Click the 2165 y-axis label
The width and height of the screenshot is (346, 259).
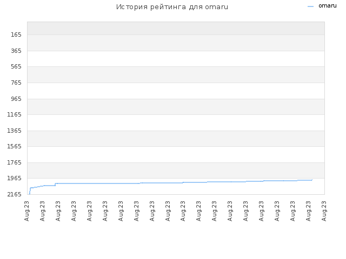pos(15,194)
